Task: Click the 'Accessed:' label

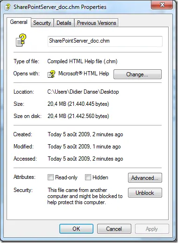Action: 25,159
